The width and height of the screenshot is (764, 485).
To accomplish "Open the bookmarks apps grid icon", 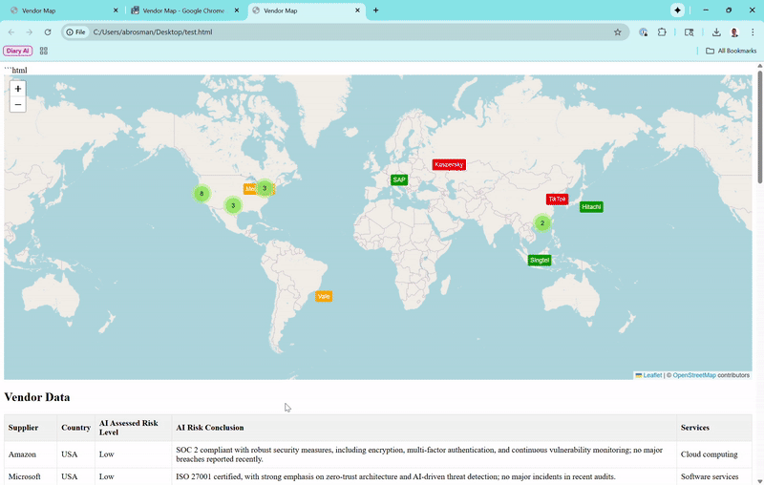I will pyautogui.click(x=43, y=51).
